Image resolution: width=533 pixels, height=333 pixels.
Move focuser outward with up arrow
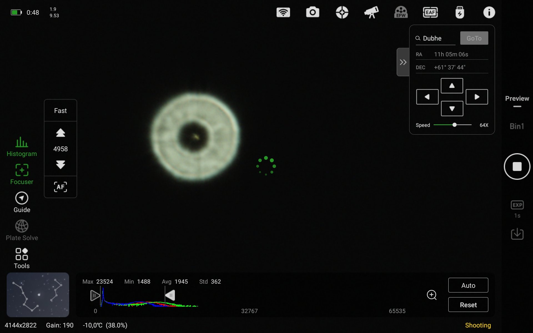point(61,133)
